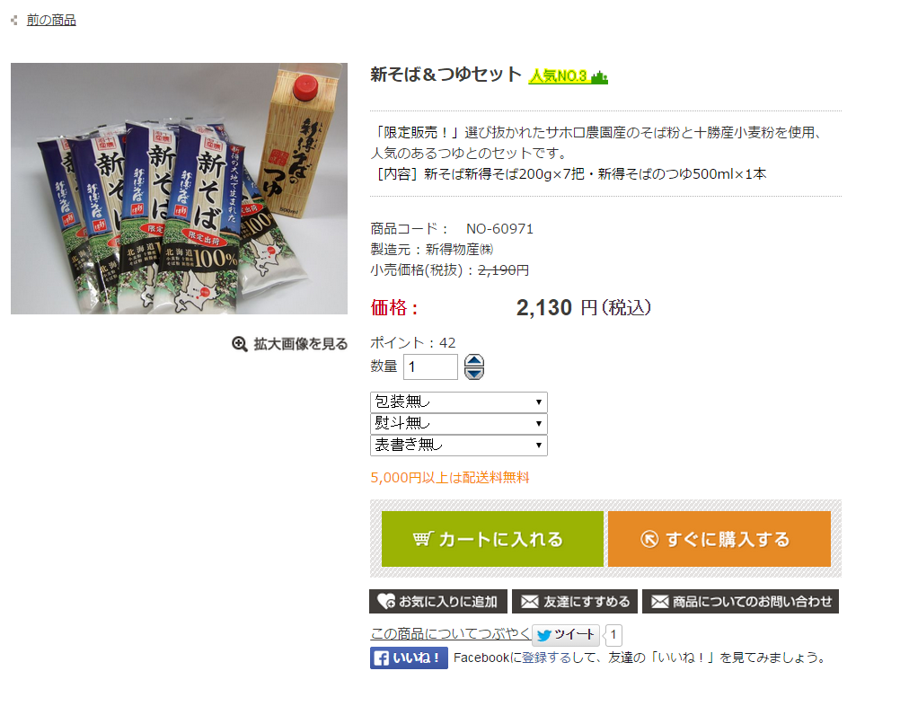Click the この商品についてつぶやく link
Viewport: 900px width, 715px height.
click(x=450, y=633)
